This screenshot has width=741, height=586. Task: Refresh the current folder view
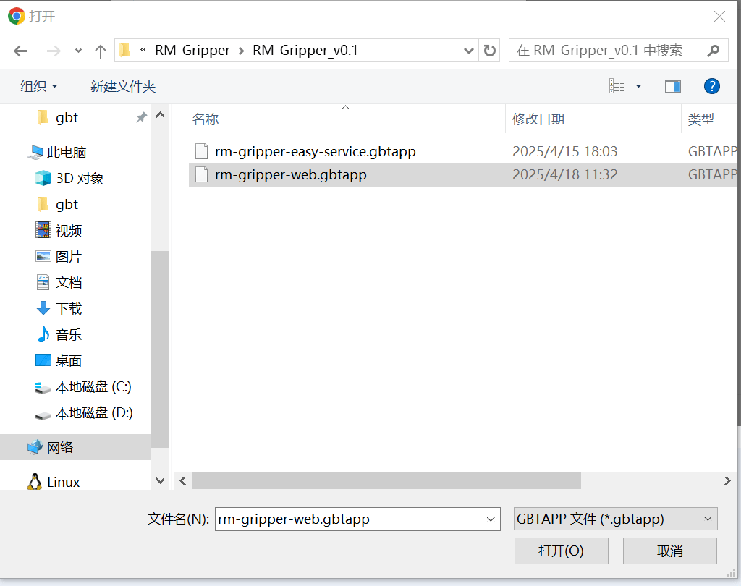(x=490, y=51)
